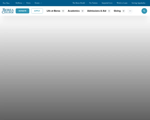Image resolution: width=150 pixels, height=120 pixels.
Task: Go to the News link
Action: (28, 3)
